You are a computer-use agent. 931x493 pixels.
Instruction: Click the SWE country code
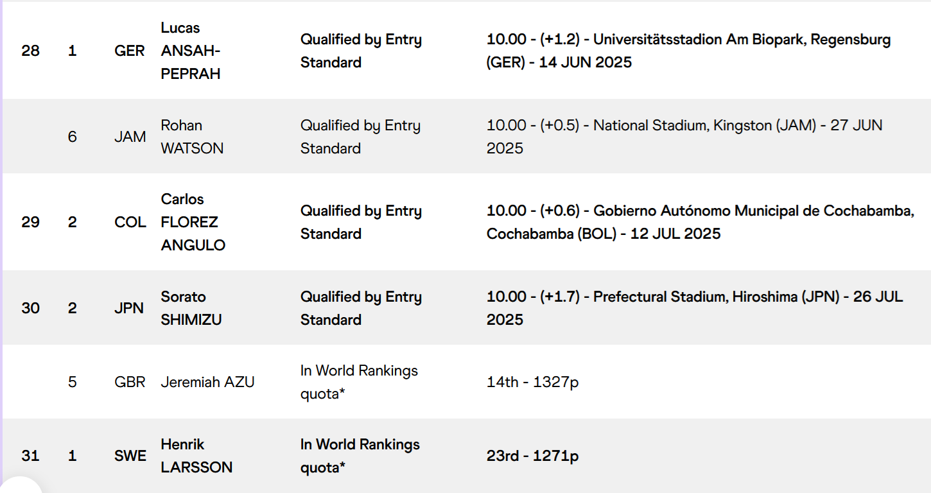coord(130,456)
